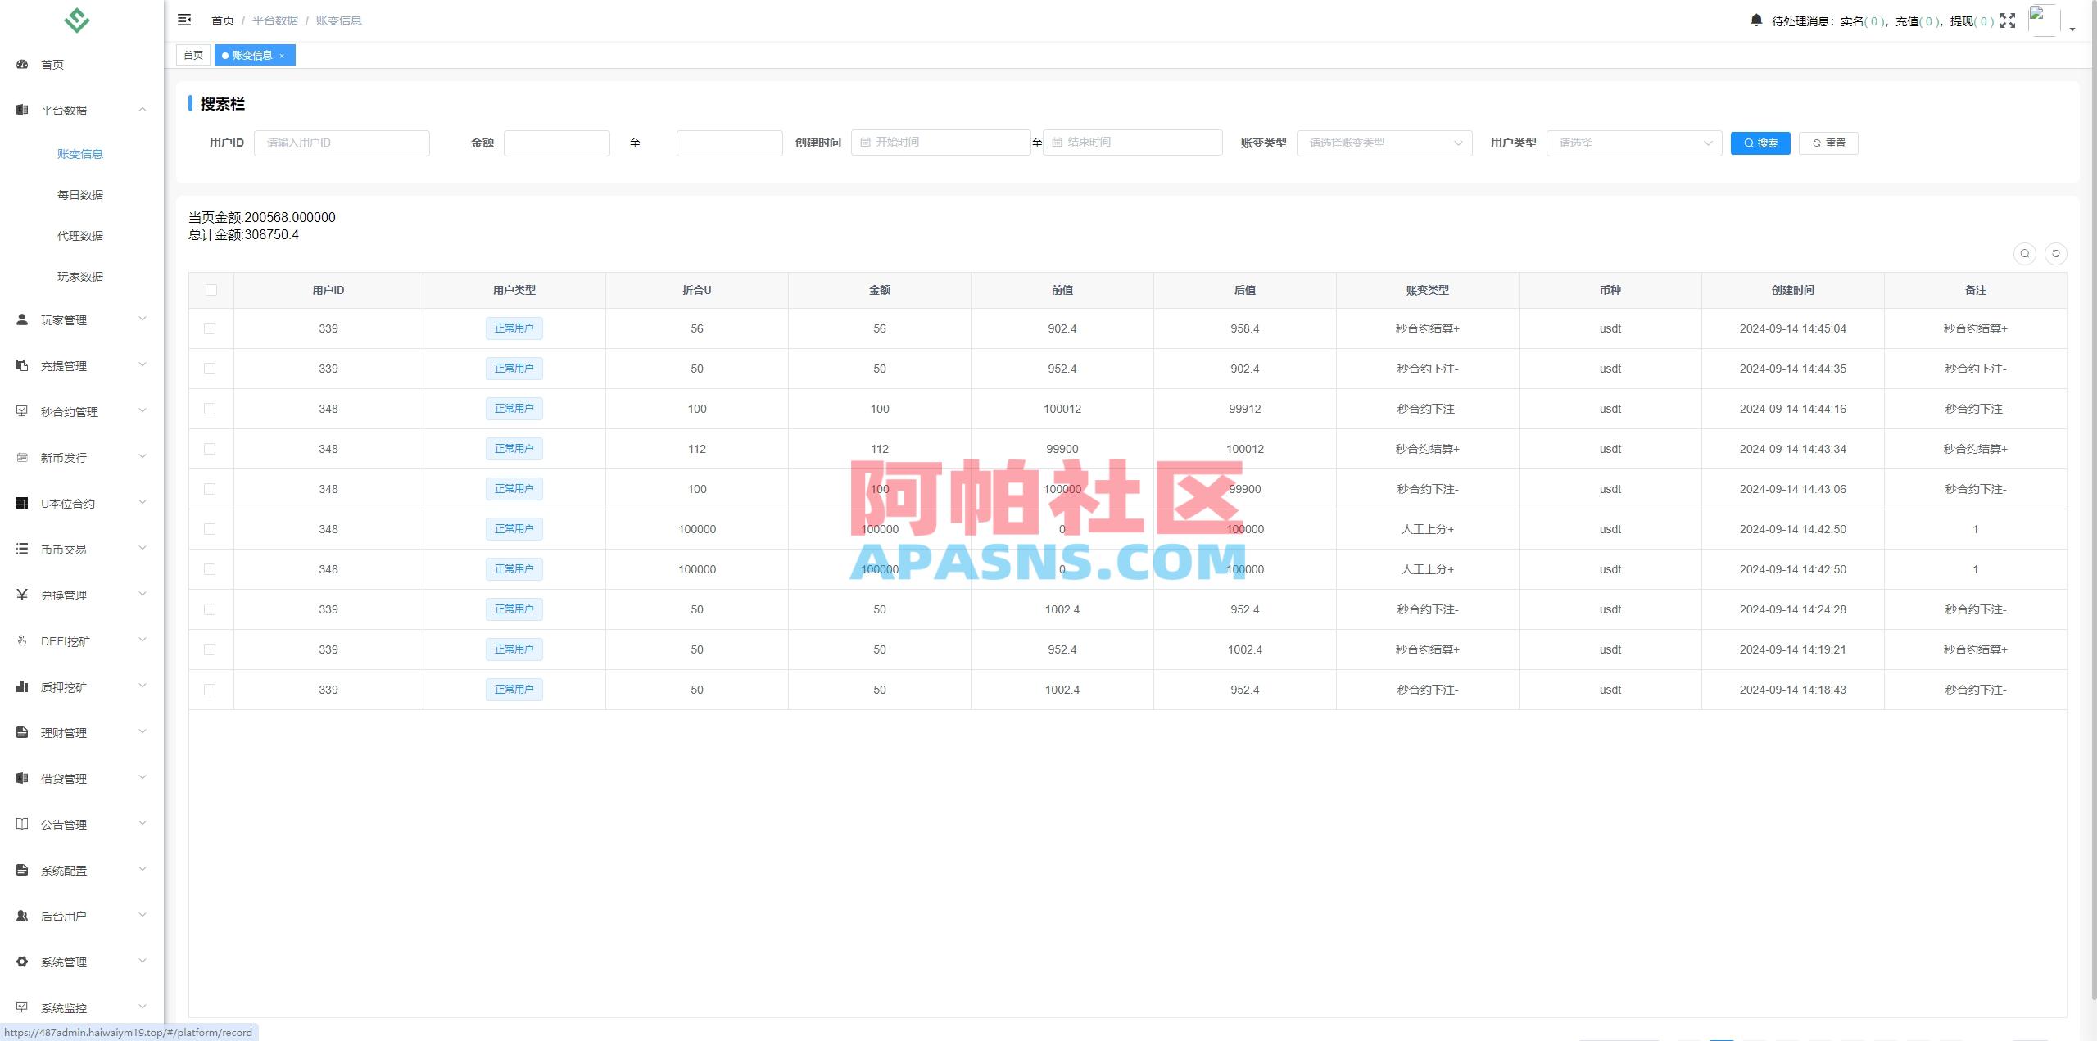The height and width of the screenshot is (1041, 2097).
Task: Collapse the sidebar with the hamburger icon
Action: 184,20
